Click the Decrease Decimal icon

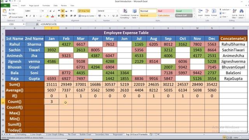pyautogui.click(x=117, y=16)
